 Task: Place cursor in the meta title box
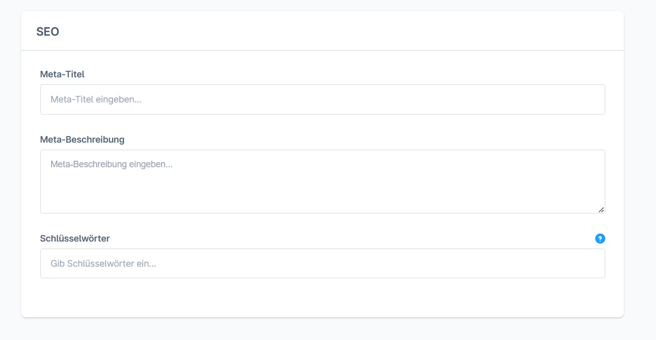322,99
